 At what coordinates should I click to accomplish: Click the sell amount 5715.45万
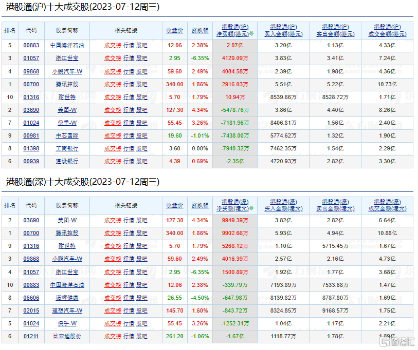pyautogui.click(x=335, y=246)
